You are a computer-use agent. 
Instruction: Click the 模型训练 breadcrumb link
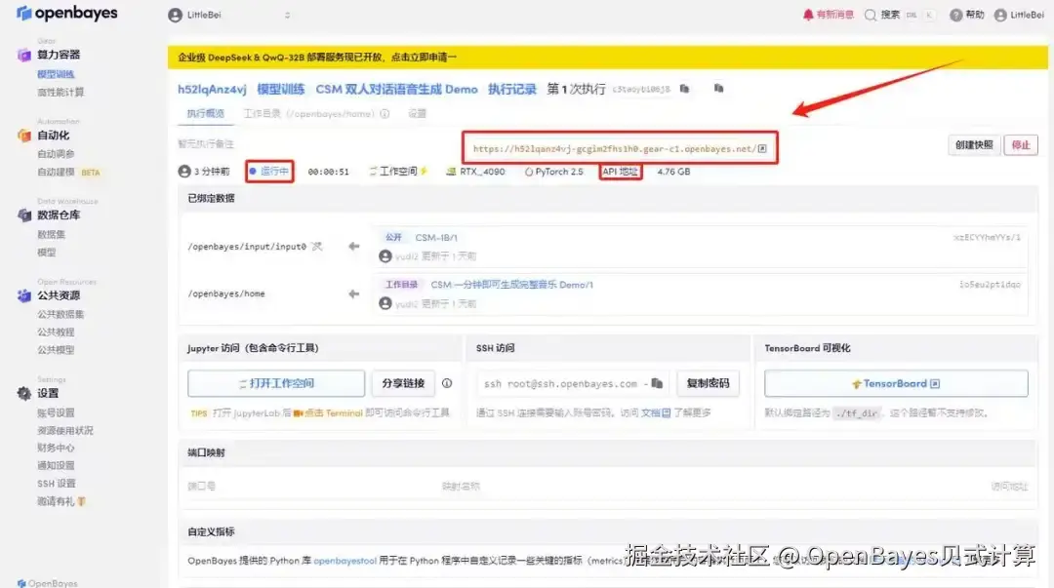point(281,90)
